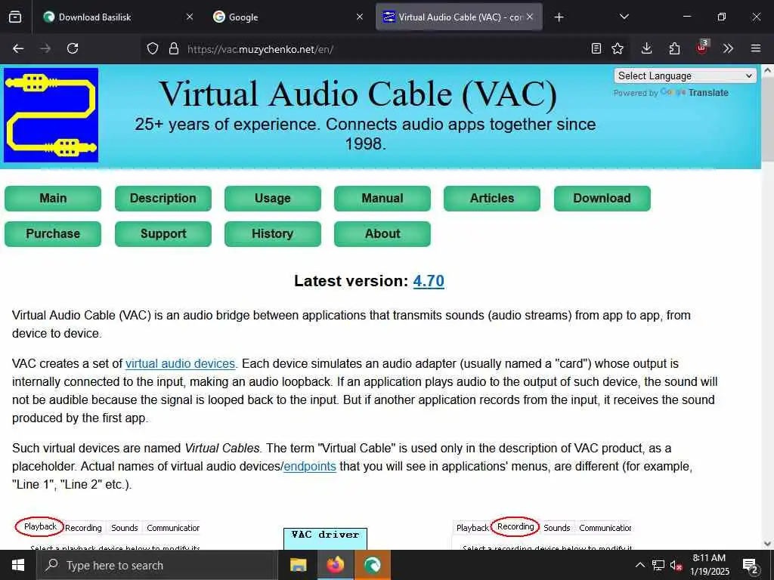774x580 pixels.
Task: View the History page
Action: pos(272,234)
